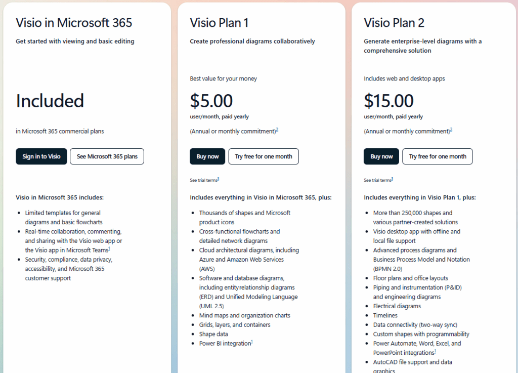Open See Microsoft 365 plans

[x=107, y=156]
